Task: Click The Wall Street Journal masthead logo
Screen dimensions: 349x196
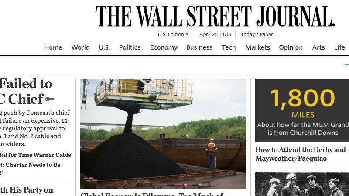Action: (x=215, y=16)
